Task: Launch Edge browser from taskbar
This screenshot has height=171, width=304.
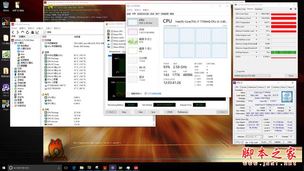Action: (x=74, y=168)
